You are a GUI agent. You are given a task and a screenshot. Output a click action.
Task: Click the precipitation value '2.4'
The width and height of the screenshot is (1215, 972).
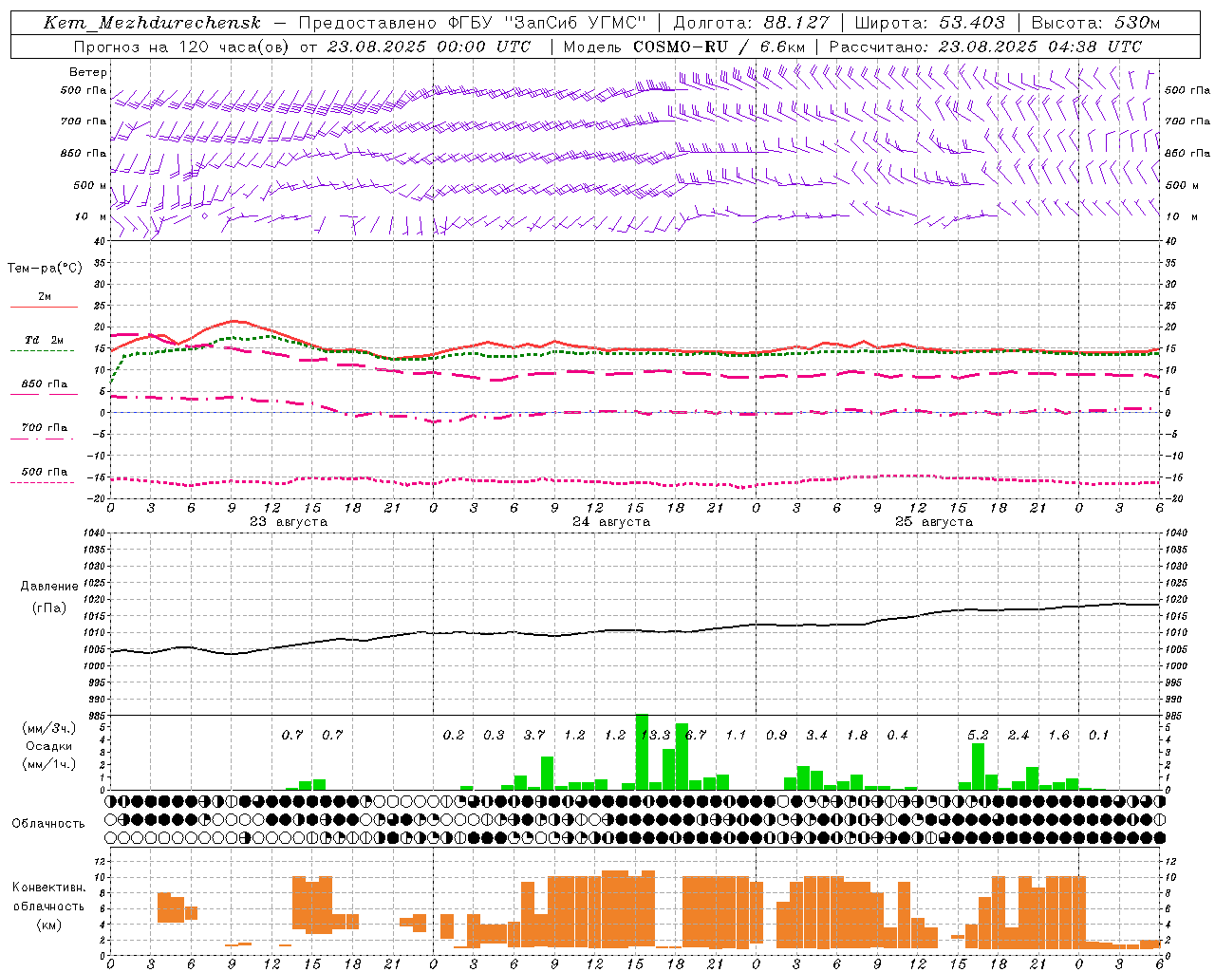tap(1019, 736)
